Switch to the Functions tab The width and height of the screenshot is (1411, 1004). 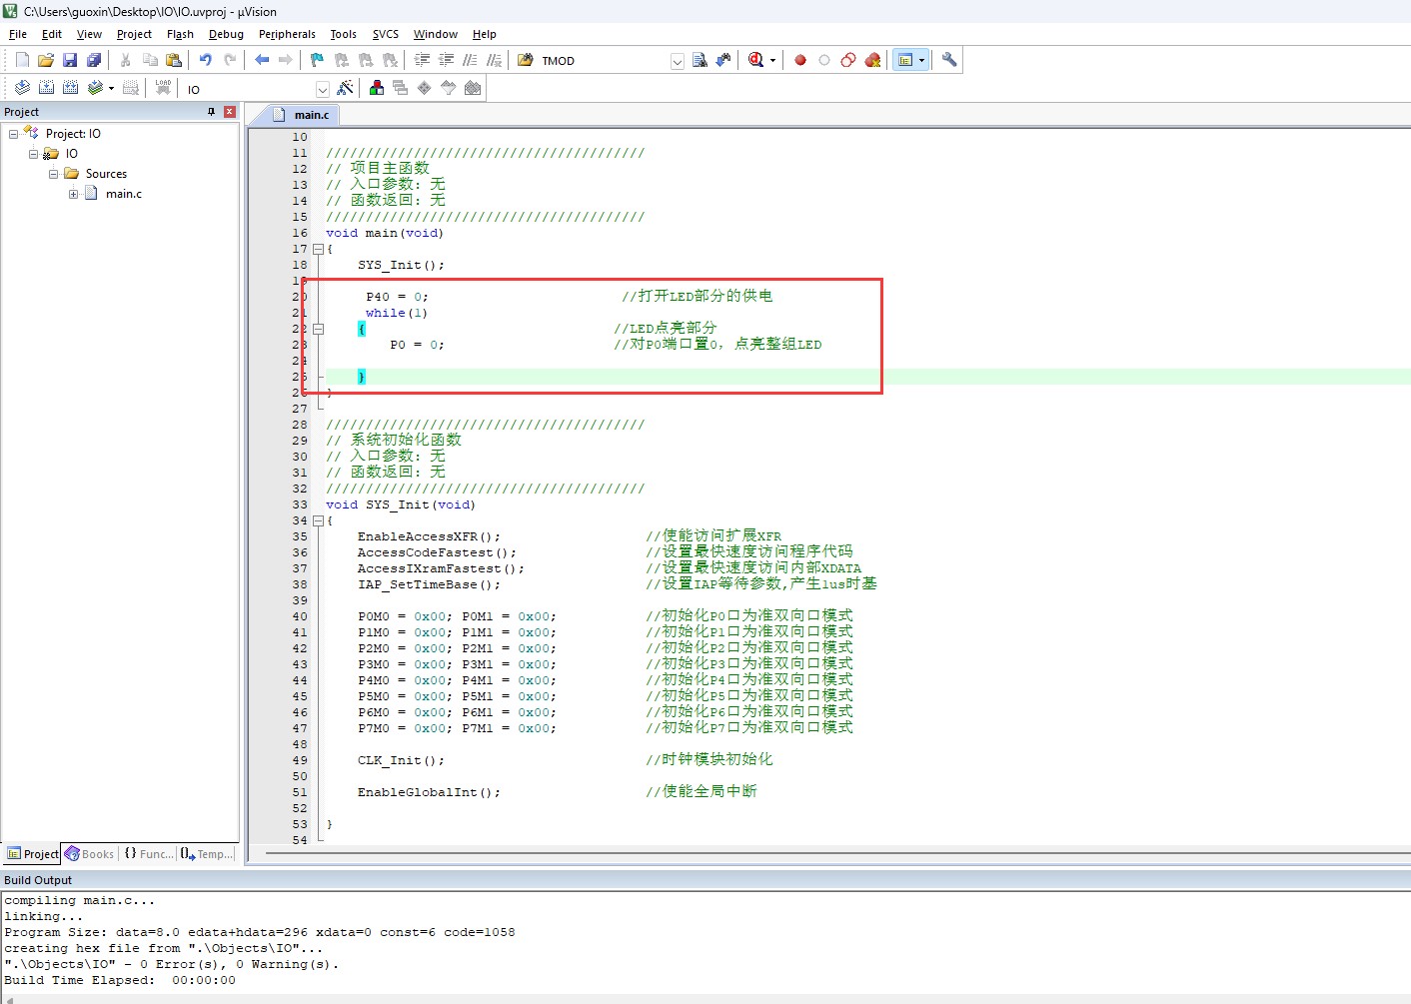[148, 854]
